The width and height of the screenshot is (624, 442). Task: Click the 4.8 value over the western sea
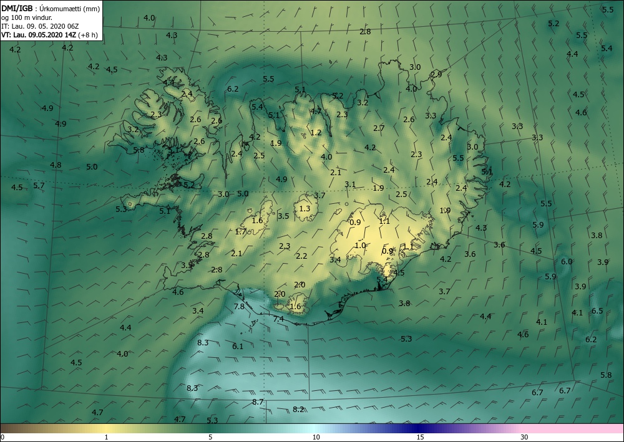[56, 165]
